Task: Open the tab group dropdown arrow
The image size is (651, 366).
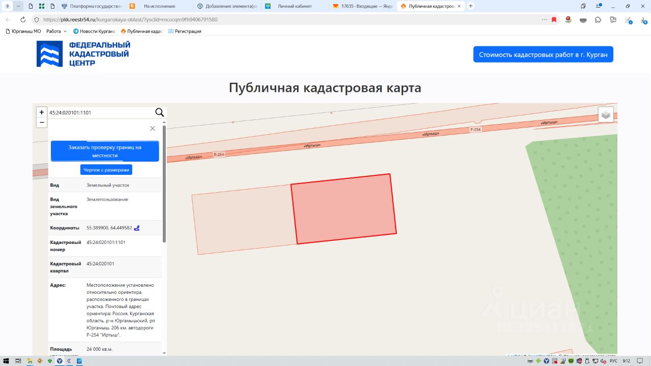Action: (19, 6)
